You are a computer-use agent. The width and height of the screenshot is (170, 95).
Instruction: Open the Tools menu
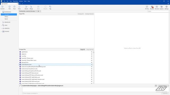point(25,1)
